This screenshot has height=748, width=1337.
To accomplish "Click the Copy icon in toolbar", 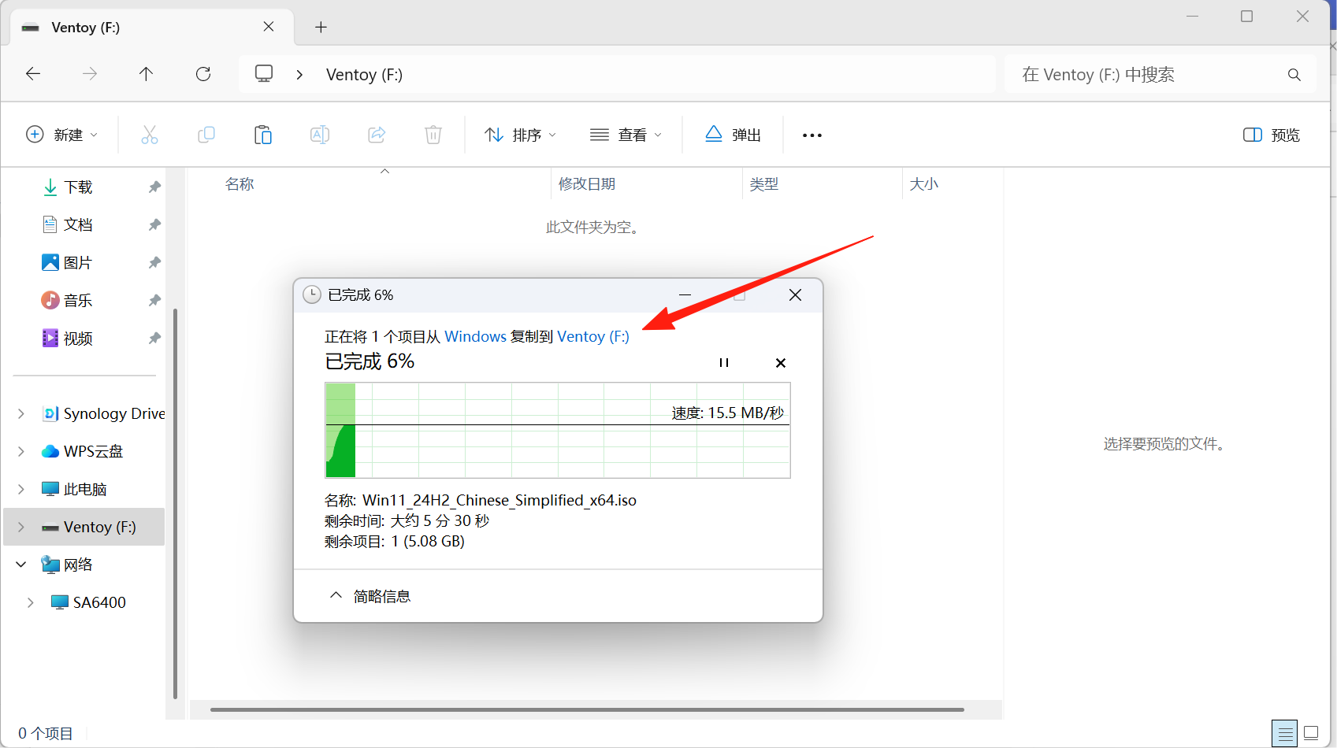I will (x=206, y=135).
